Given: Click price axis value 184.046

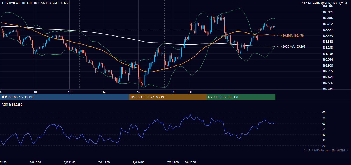Looking at the screenshot, I should coord(327,6).
